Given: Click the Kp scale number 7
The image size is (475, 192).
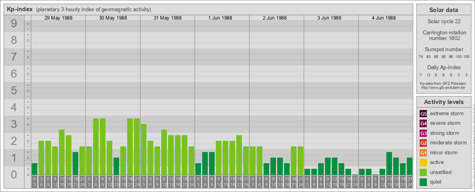Looking at the screenshot, I should coord(14,57).
